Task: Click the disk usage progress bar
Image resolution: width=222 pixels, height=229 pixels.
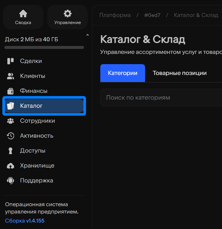Action: (x=44, y=47)
